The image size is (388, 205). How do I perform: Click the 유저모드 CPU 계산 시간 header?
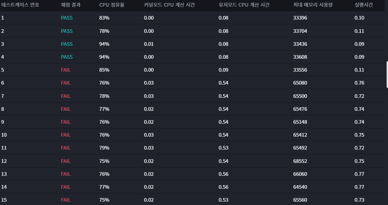(x=244, y=5)
